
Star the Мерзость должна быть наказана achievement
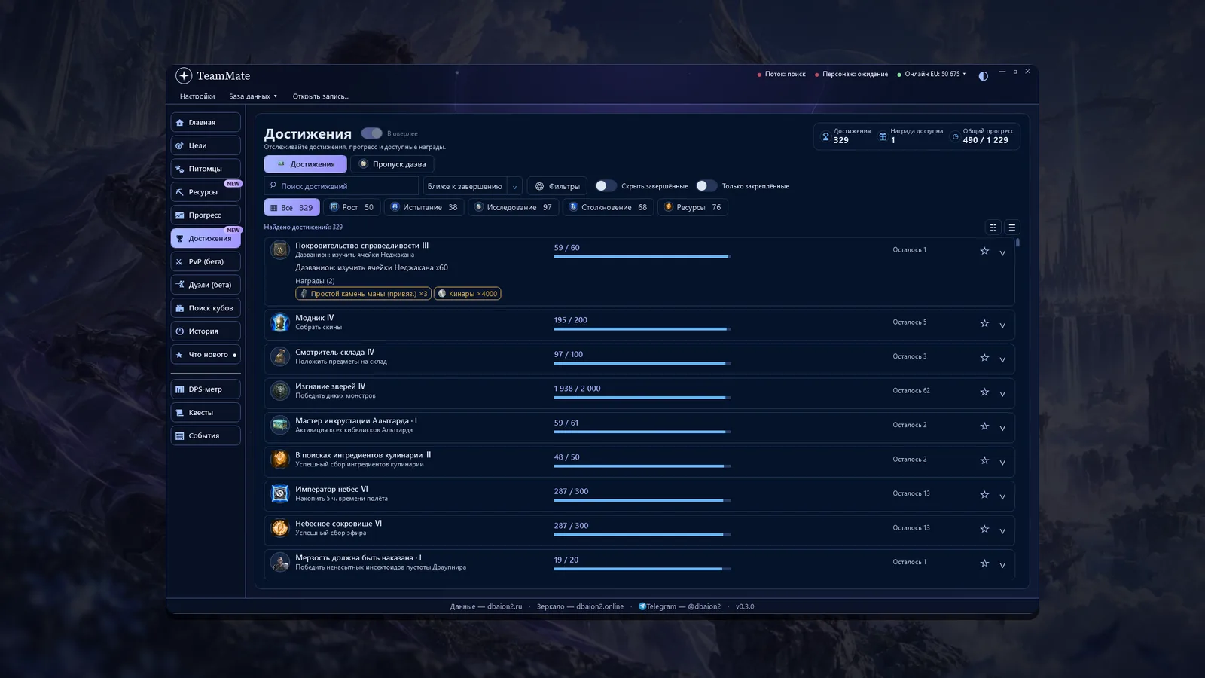click(984, 563)
